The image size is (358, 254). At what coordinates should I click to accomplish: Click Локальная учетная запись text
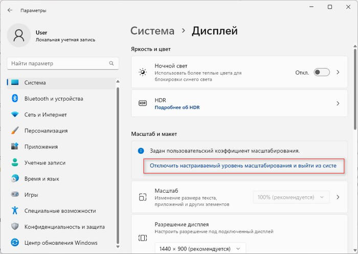point(65,40)
